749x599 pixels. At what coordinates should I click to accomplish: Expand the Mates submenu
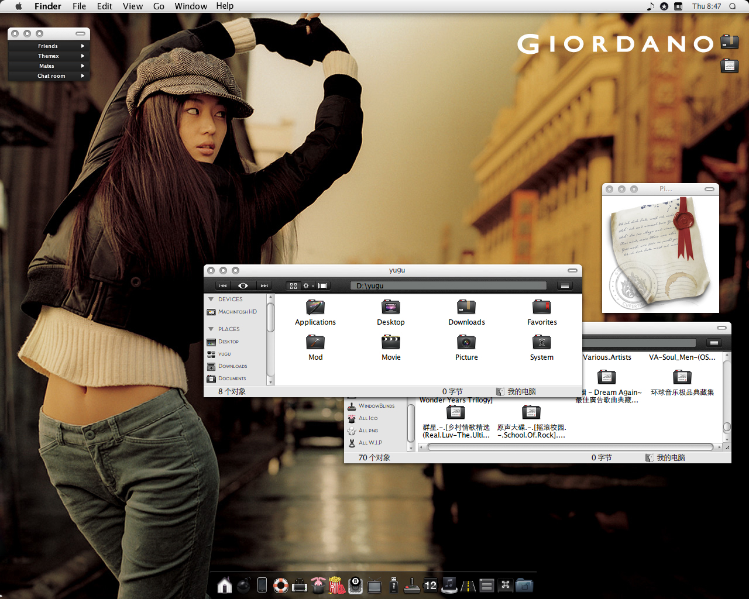tap(49, 66)
